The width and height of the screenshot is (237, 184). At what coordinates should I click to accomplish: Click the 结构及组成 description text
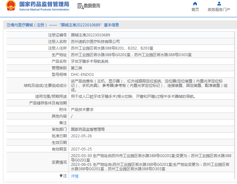tap(149, 86)
